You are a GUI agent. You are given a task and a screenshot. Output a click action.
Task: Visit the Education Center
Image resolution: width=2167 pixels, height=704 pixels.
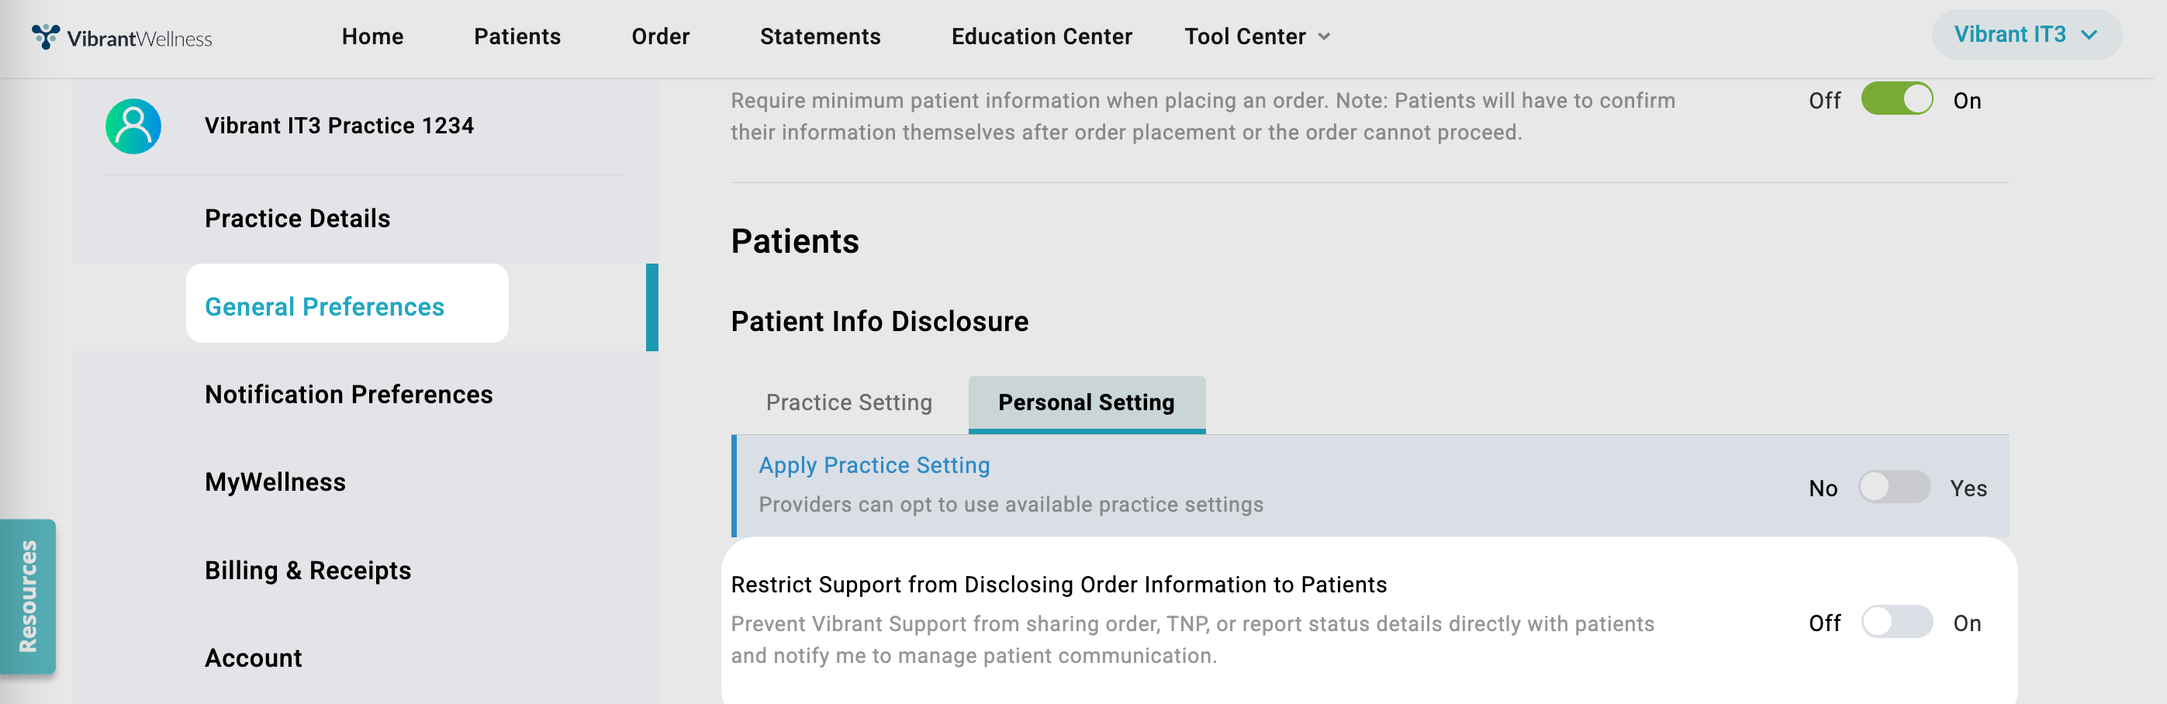click(1042, 37)
